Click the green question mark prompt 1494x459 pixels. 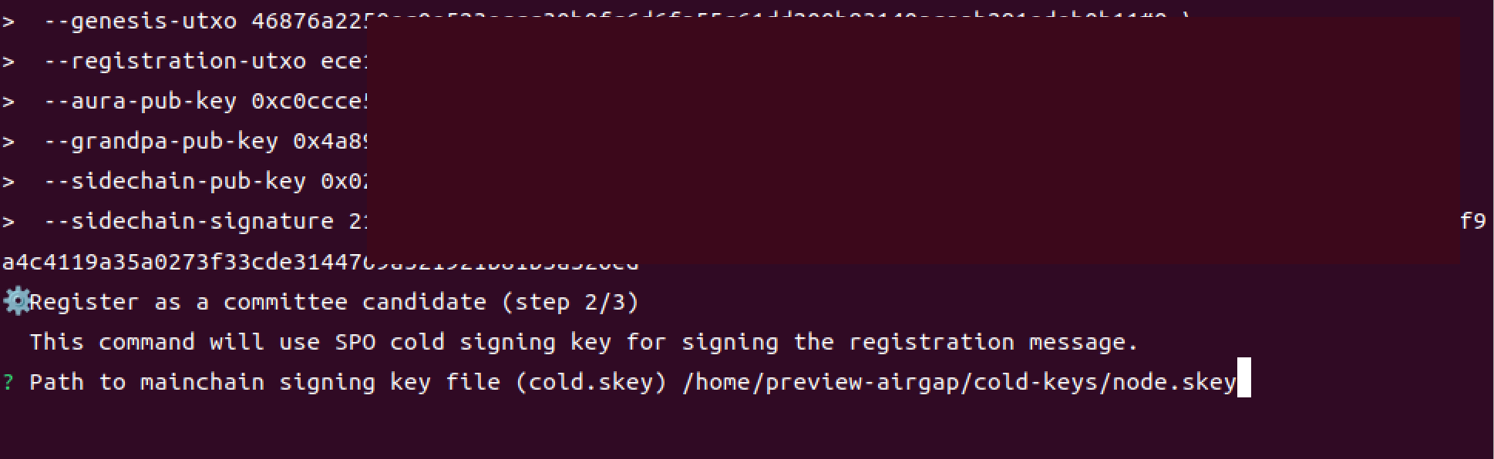tap(8, 382)
